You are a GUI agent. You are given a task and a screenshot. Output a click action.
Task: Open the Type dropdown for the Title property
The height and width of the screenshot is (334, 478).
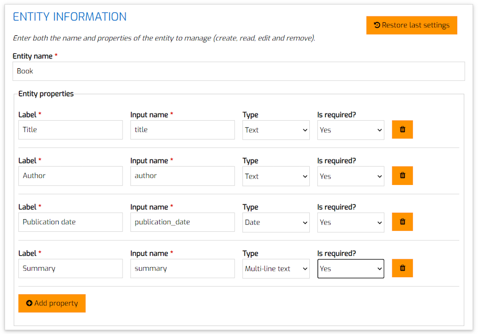[276, 130]
